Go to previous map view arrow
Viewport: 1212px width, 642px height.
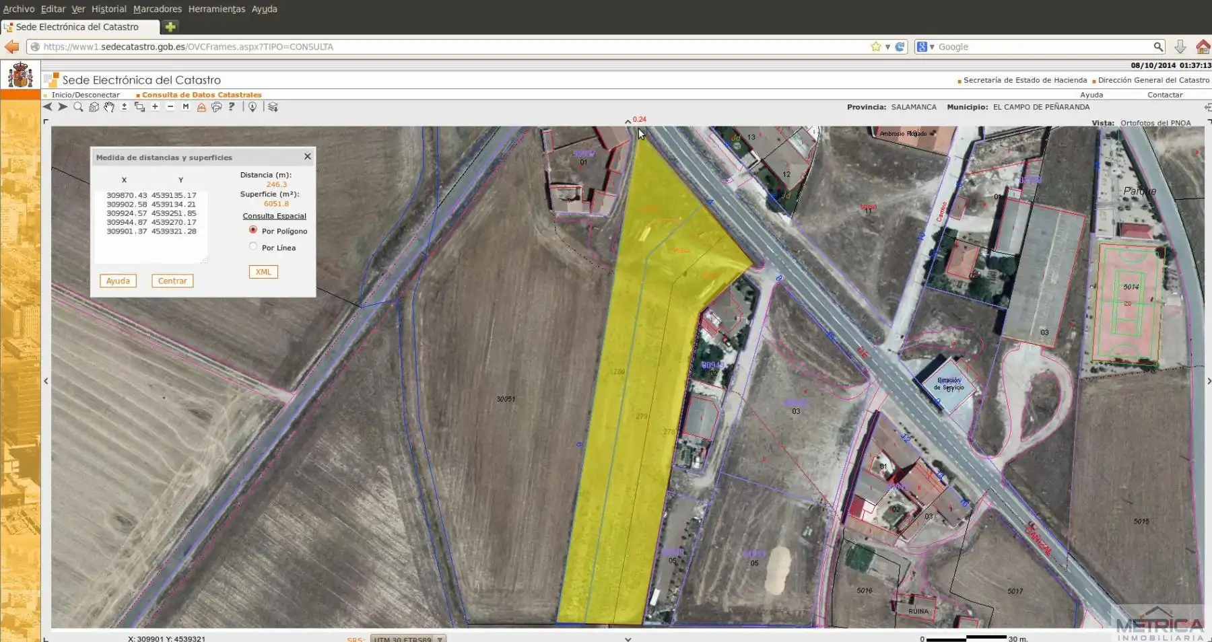48,106
